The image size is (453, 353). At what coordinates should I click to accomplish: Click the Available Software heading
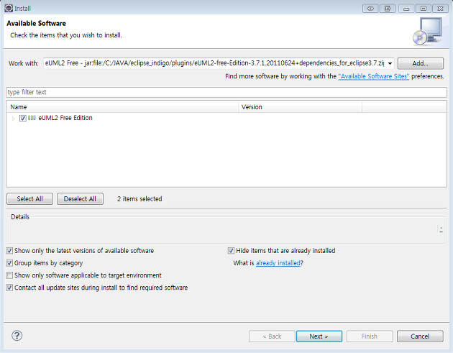point(37,24)
